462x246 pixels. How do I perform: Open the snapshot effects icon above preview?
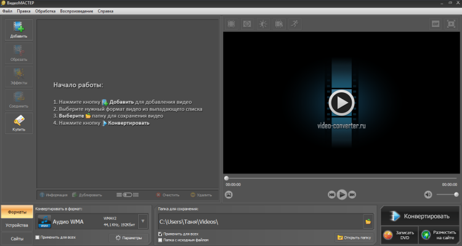click(x=247, y=24)
